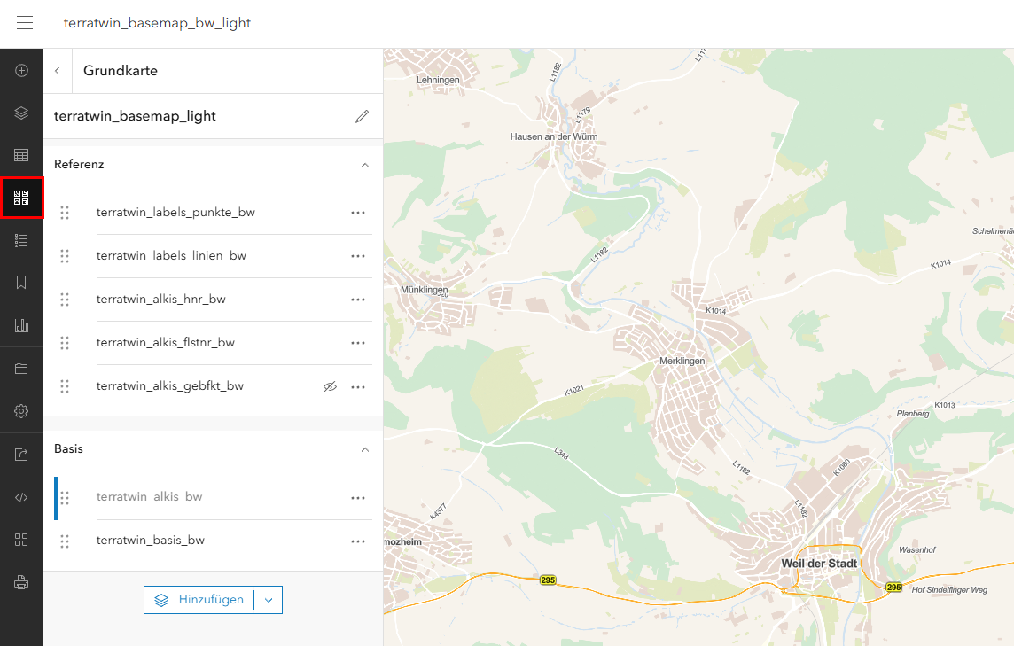This screenshot has width=1014, height=646.
Task: Select the Bookmarks icon
Action: point(22,282)
